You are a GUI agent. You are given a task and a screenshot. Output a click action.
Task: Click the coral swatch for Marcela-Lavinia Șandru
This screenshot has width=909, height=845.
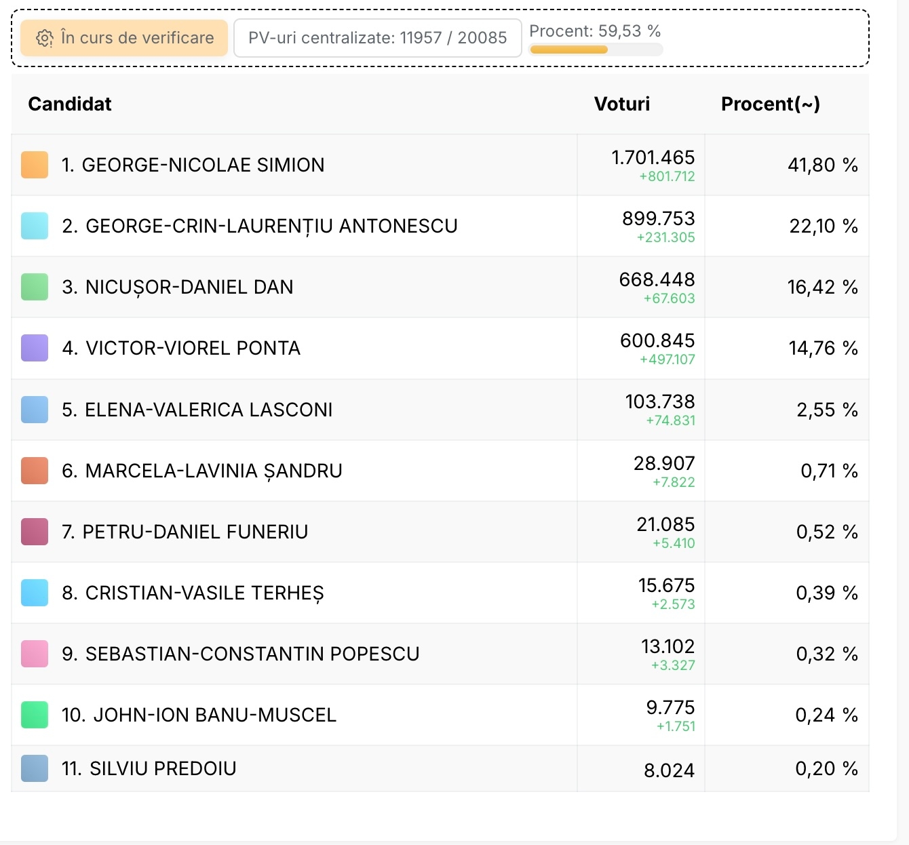tap(35, 471)
